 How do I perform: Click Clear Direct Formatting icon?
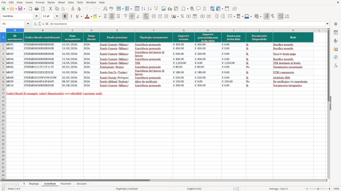79,9
